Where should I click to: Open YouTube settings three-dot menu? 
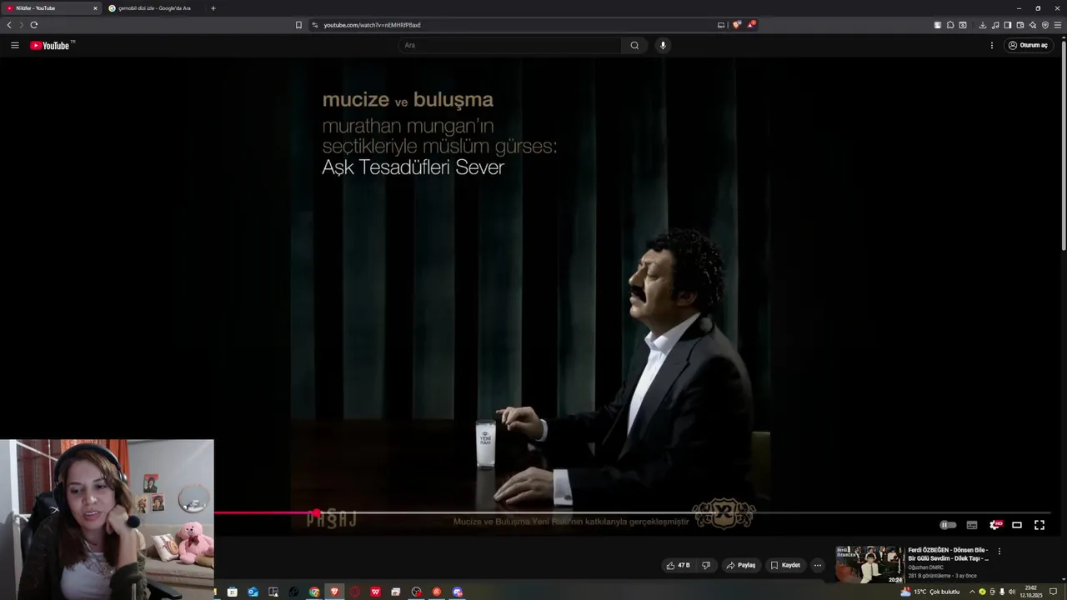992,45
